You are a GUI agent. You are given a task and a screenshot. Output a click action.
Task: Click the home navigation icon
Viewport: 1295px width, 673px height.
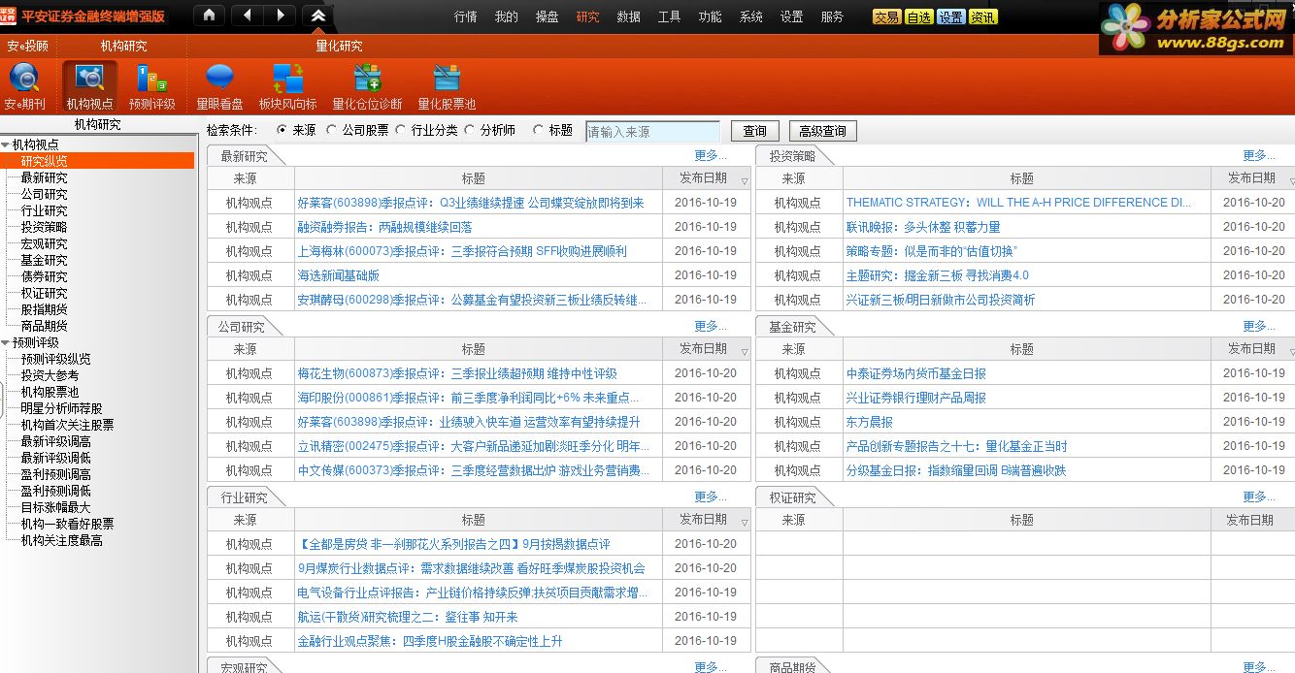[x=209, y=16]
